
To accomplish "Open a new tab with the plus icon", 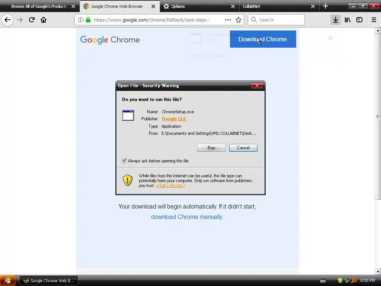I will pyautogui.click(x=325, y=6).
